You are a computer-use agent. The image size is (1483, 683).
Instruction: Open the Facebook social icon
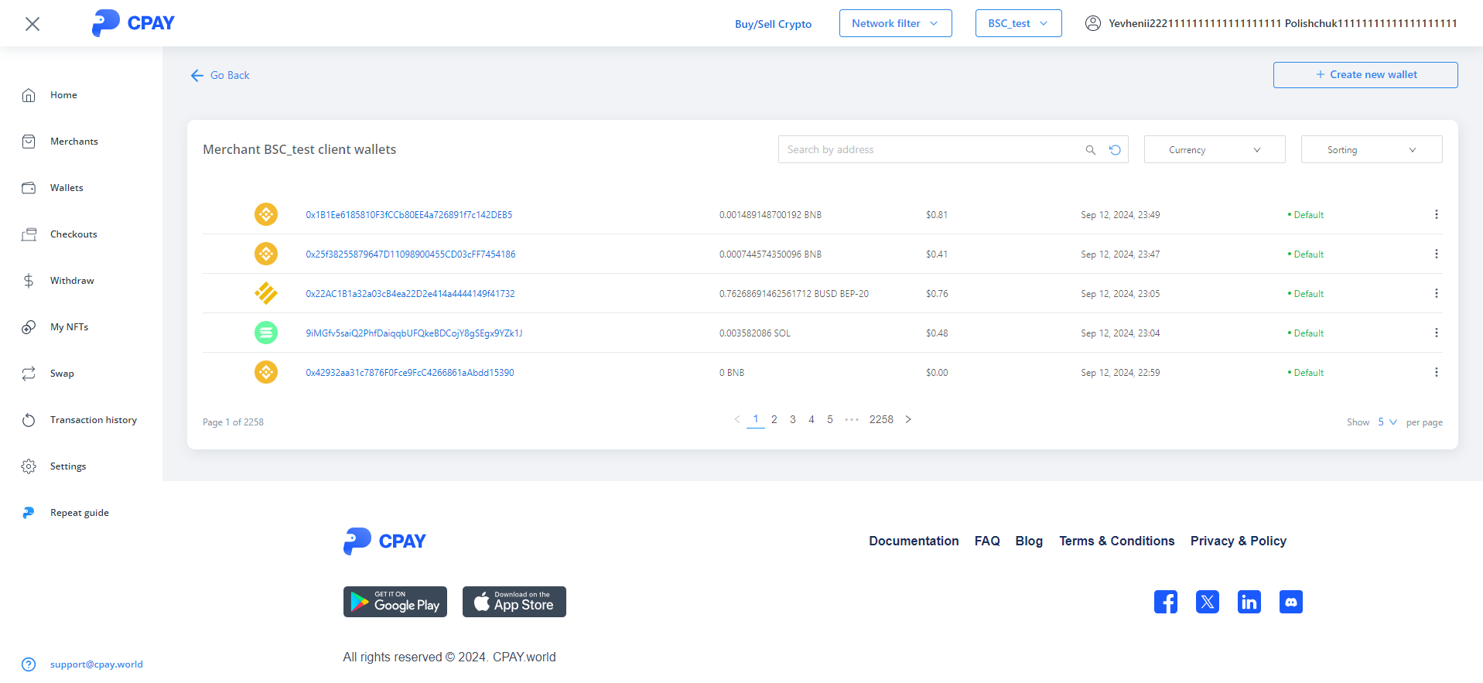click(1165, 602)
